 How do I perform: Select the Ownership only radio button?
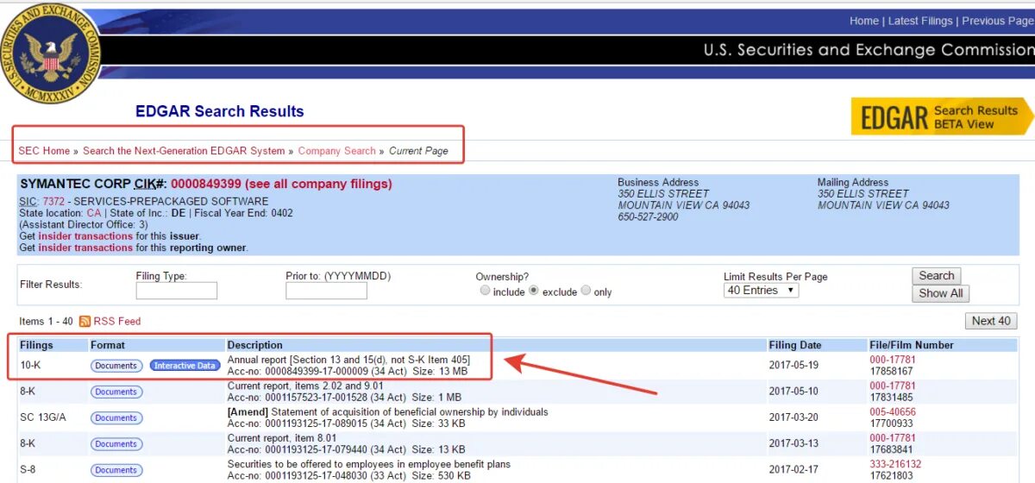tap(586, 291)
